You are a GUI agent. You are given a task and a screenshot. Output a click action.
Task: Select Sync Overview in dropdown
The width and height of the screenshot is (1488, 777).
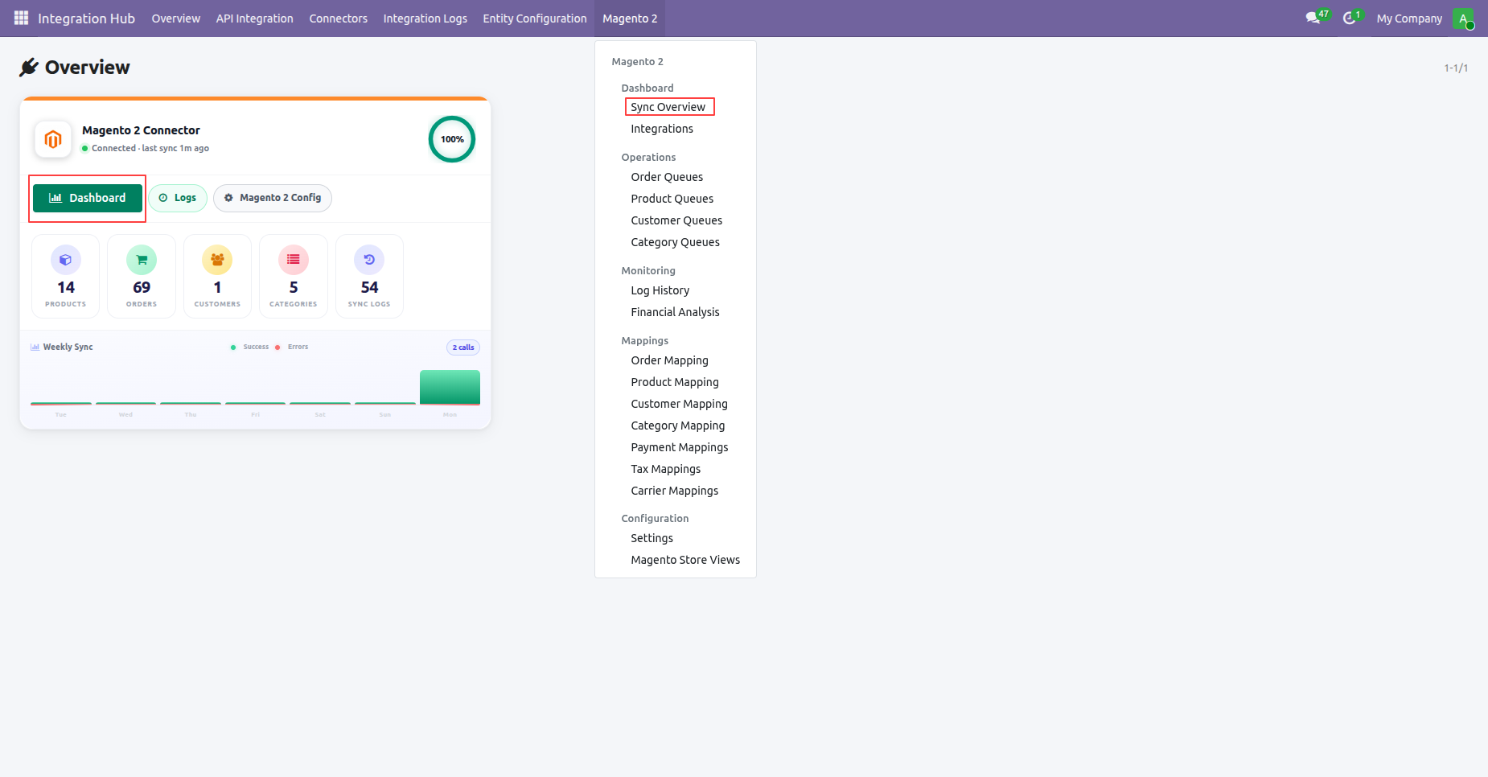(x=668, y=107)
